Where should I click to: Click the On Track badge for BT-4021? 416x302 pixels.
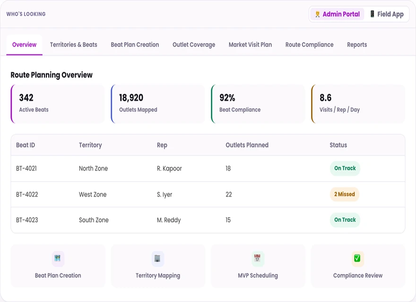[345, 168]
